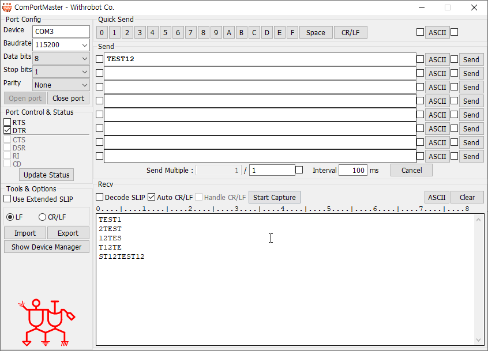
Task: Click the Close port button
Action: [x=68, y=98]
